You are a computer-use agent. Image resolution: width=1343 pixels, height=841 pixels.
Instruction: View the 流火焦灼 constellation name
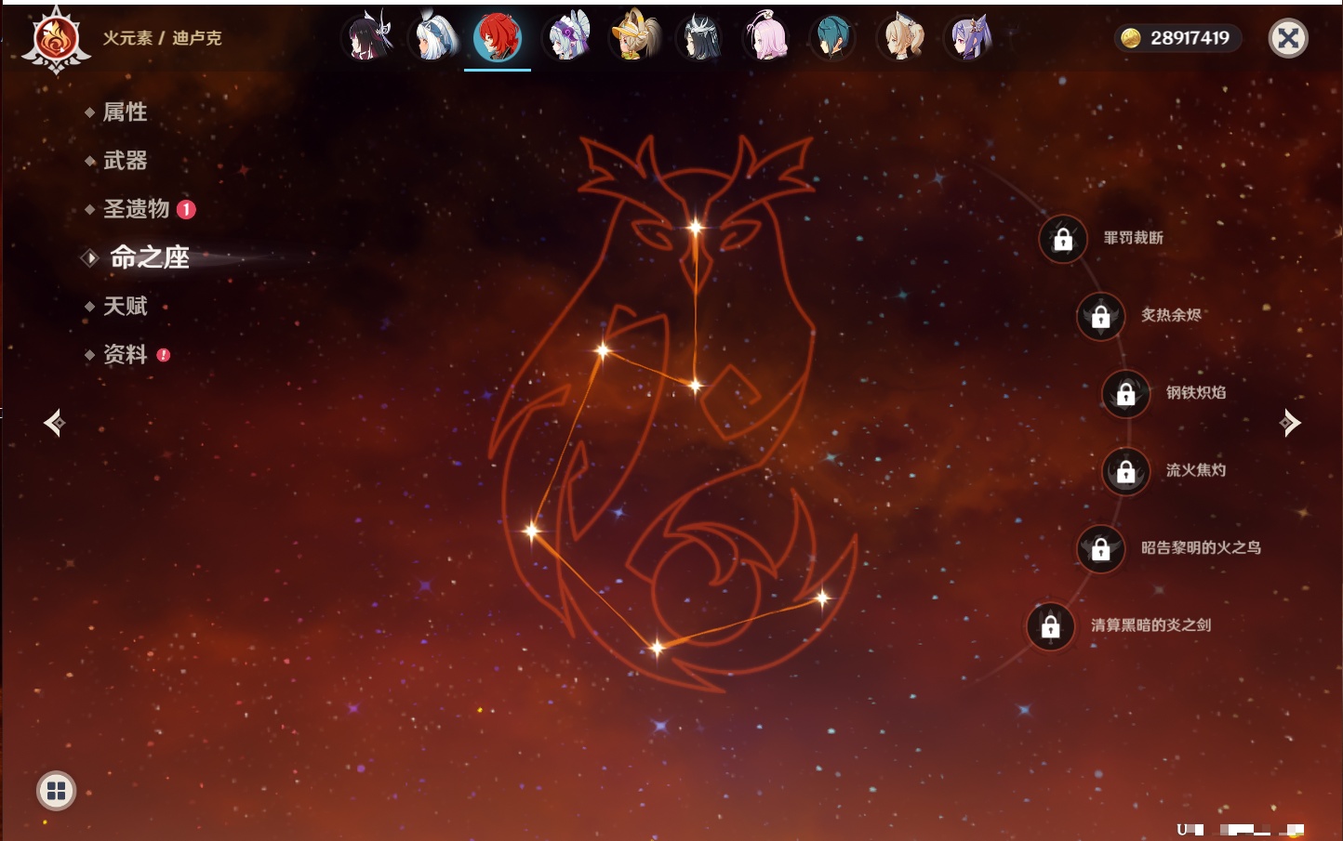pos(1196,470)
